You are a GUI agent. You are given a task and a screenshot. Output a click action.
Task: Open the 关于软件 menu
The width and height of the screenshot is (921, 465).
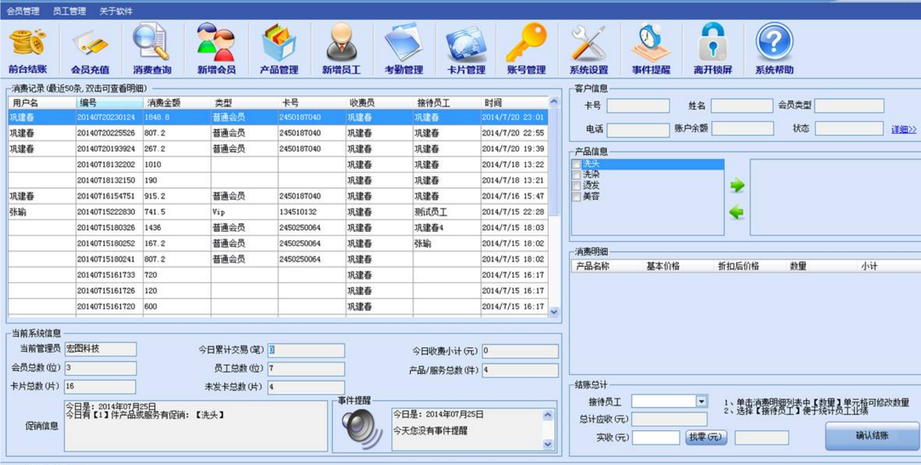click(x=116, y=11)
